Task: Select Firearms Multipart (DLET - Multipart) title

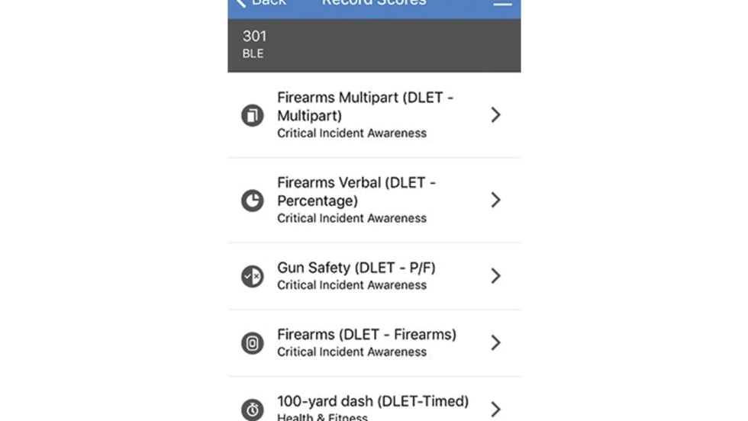Action: tap(365, 106)
